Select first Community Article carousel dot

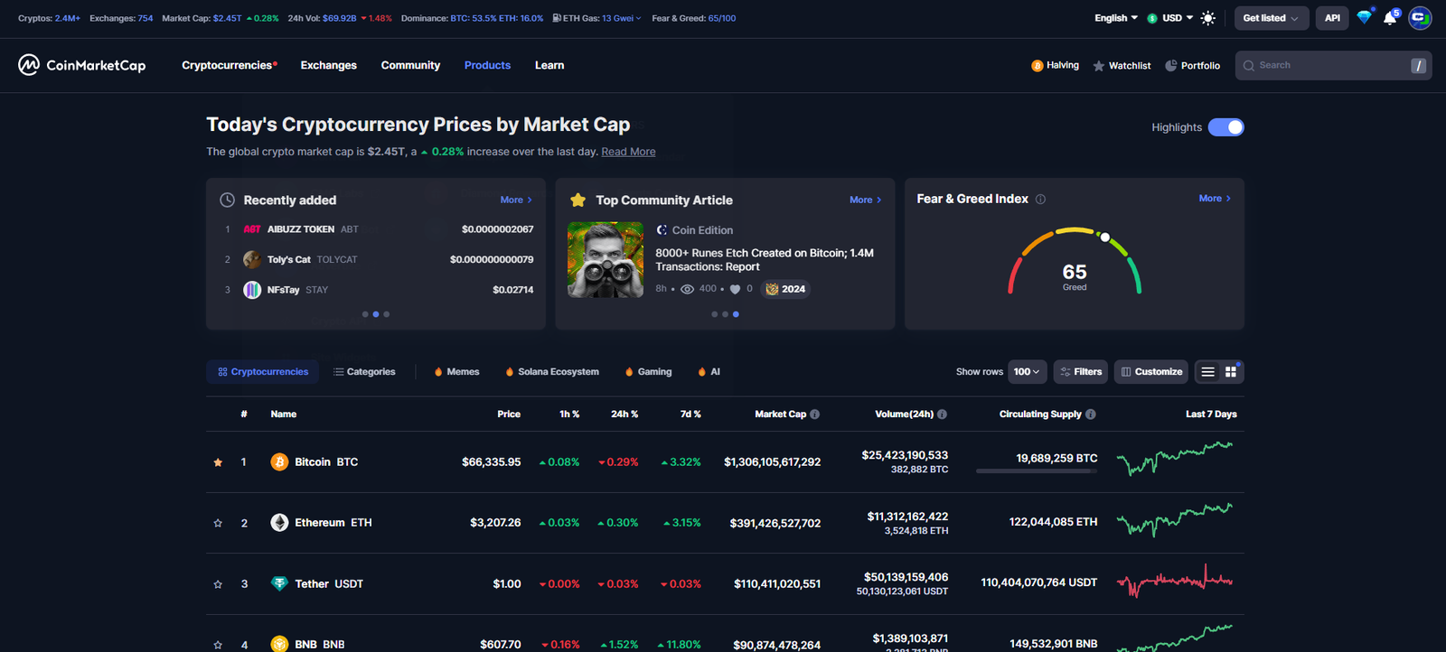(714, 314)
